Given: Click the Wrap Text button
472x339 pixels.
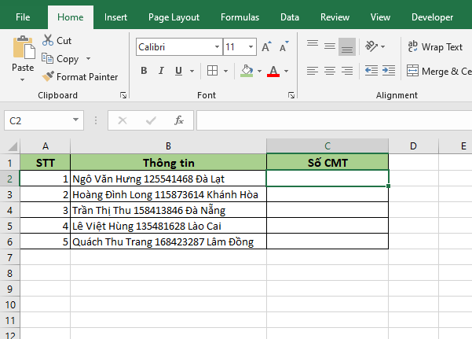Looking at the screenshot, I should [435, 47].
